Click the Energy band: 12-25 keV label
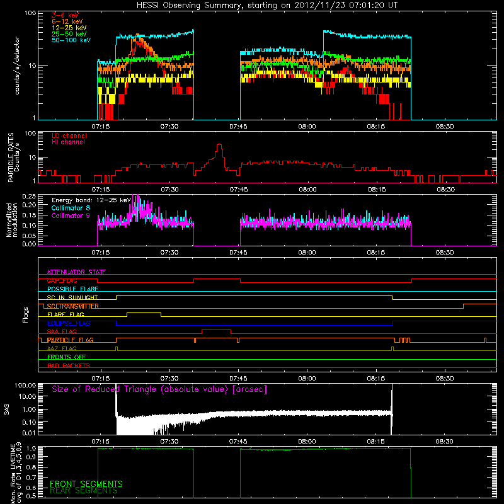 (91, 200)
